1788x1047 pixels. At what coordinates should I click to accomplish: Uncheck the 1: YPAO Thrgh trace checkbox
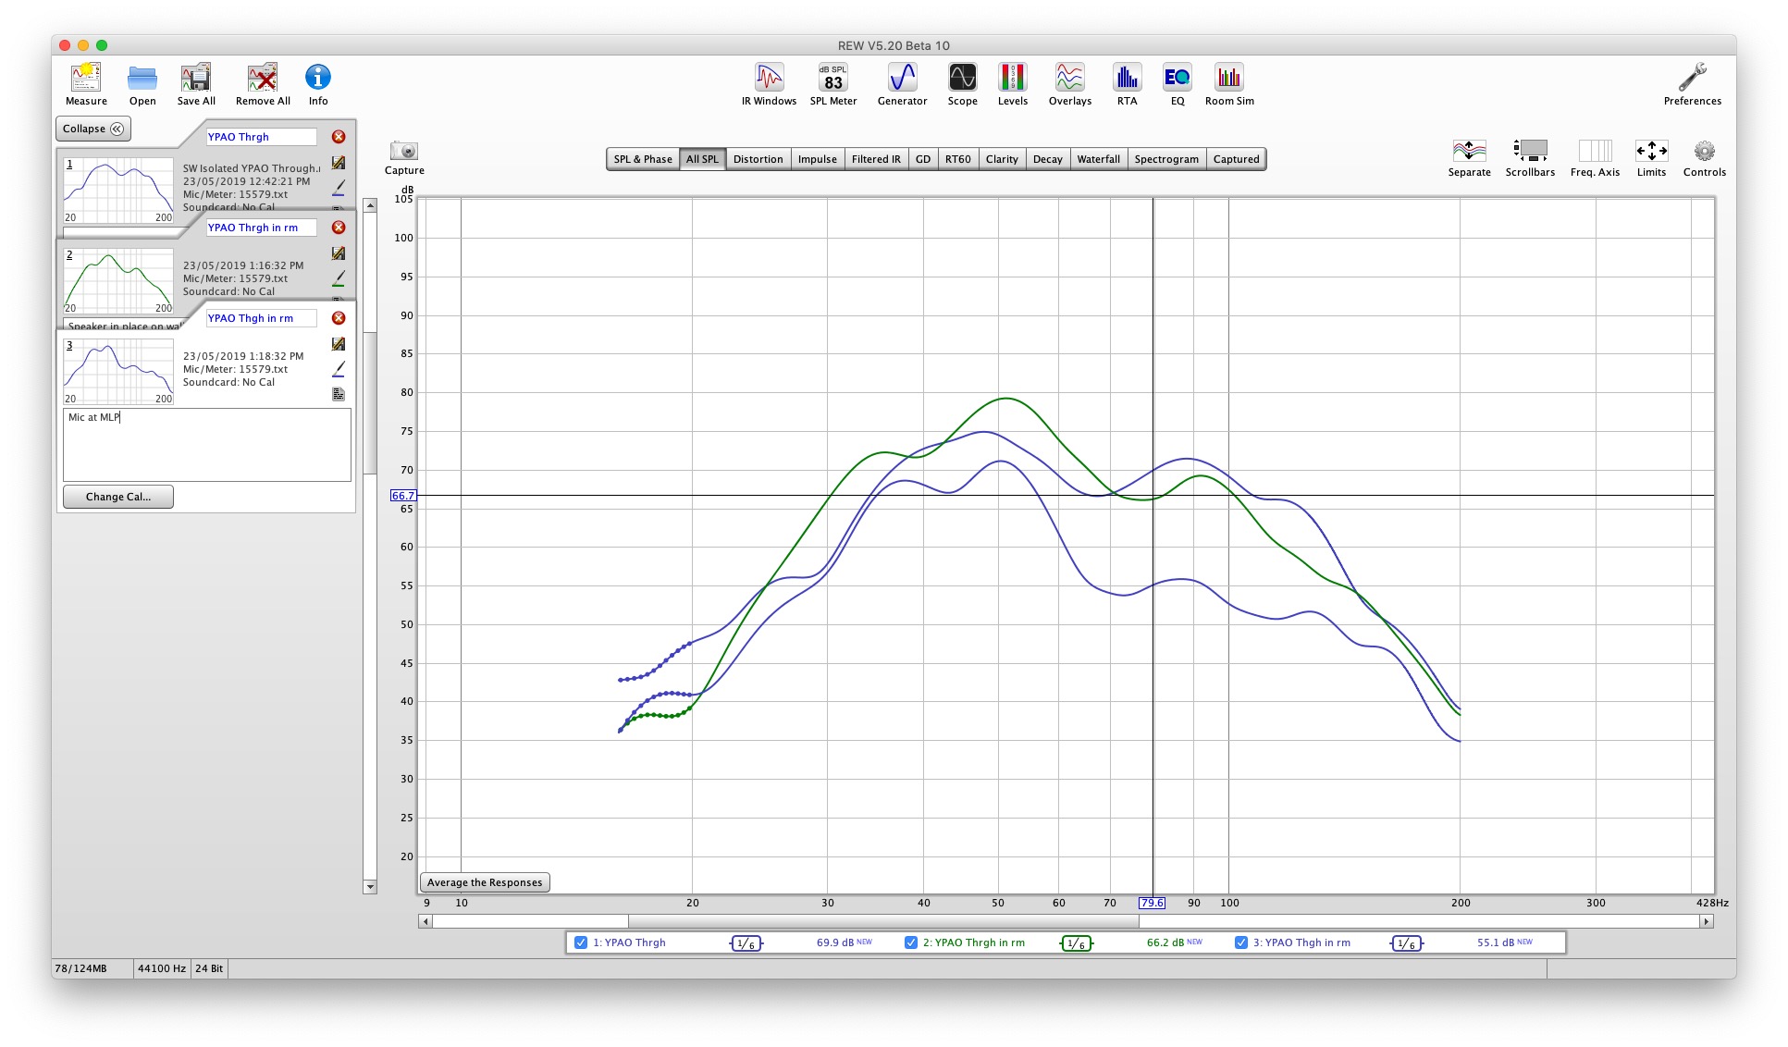coord(581,942)
